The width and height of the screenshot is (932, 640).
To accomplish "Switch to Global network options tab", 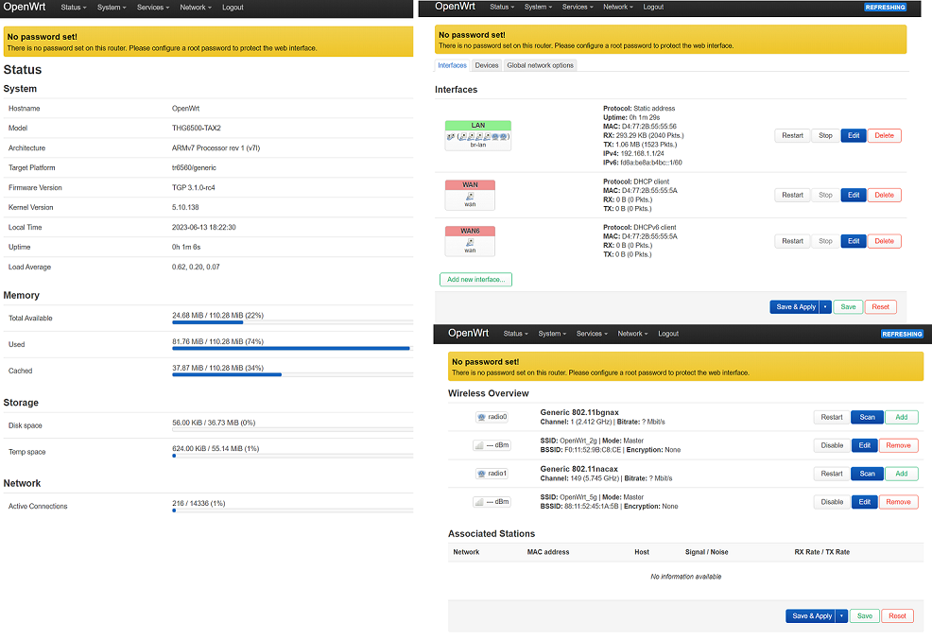I will 541,65.
